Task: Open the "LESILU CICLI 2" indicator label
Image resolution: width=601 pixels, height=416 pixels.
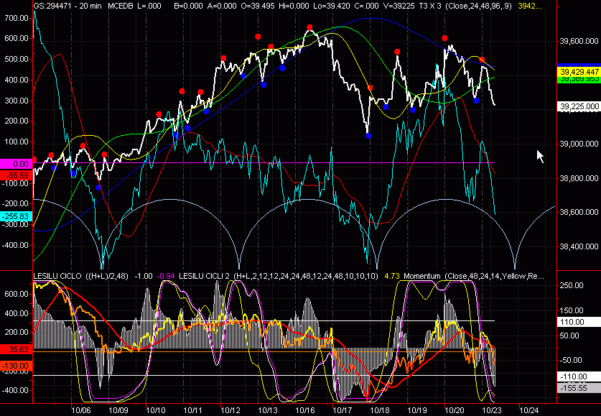Action: 204,276
